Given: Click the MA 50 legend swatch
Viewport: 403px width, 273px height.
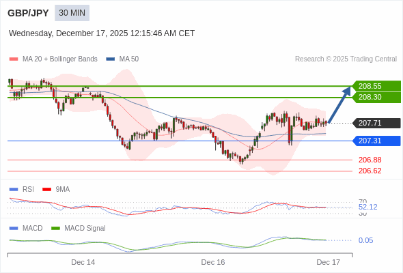Looking at the screenshot, I should pyautogui.click(x=111, y=59).
